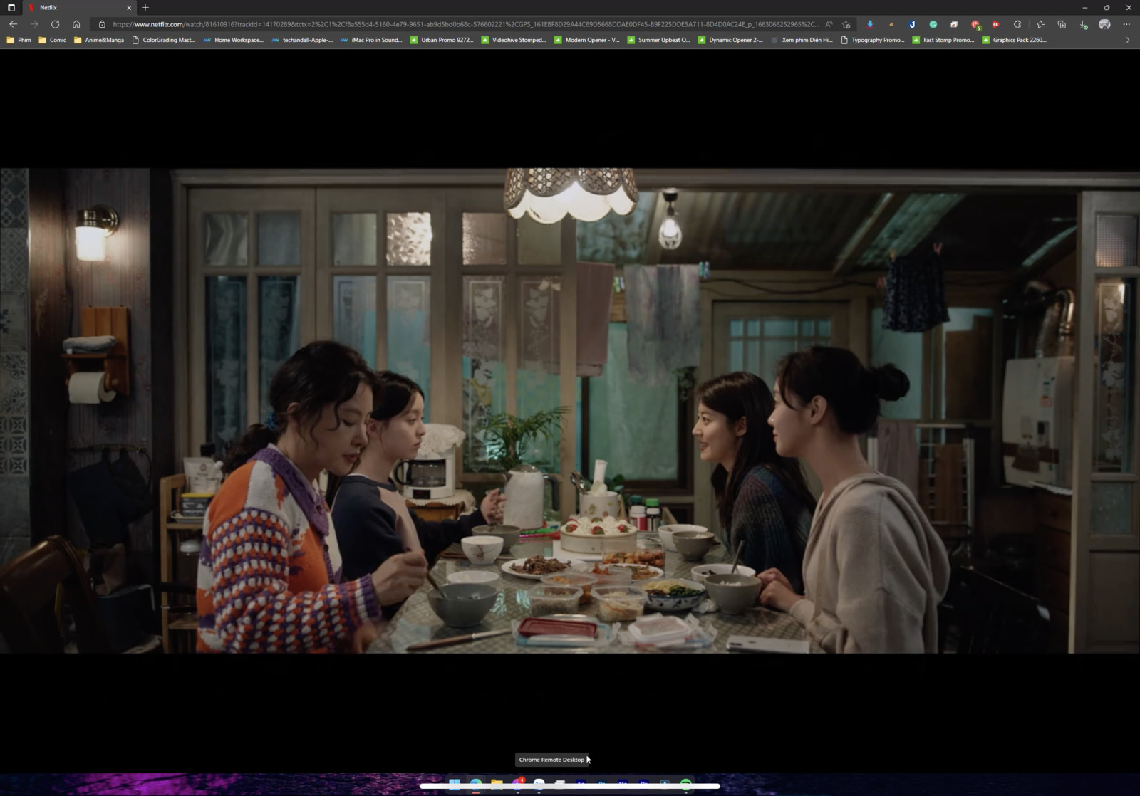
Task: Click the forward navigation arrow
Action: point(34,24)
